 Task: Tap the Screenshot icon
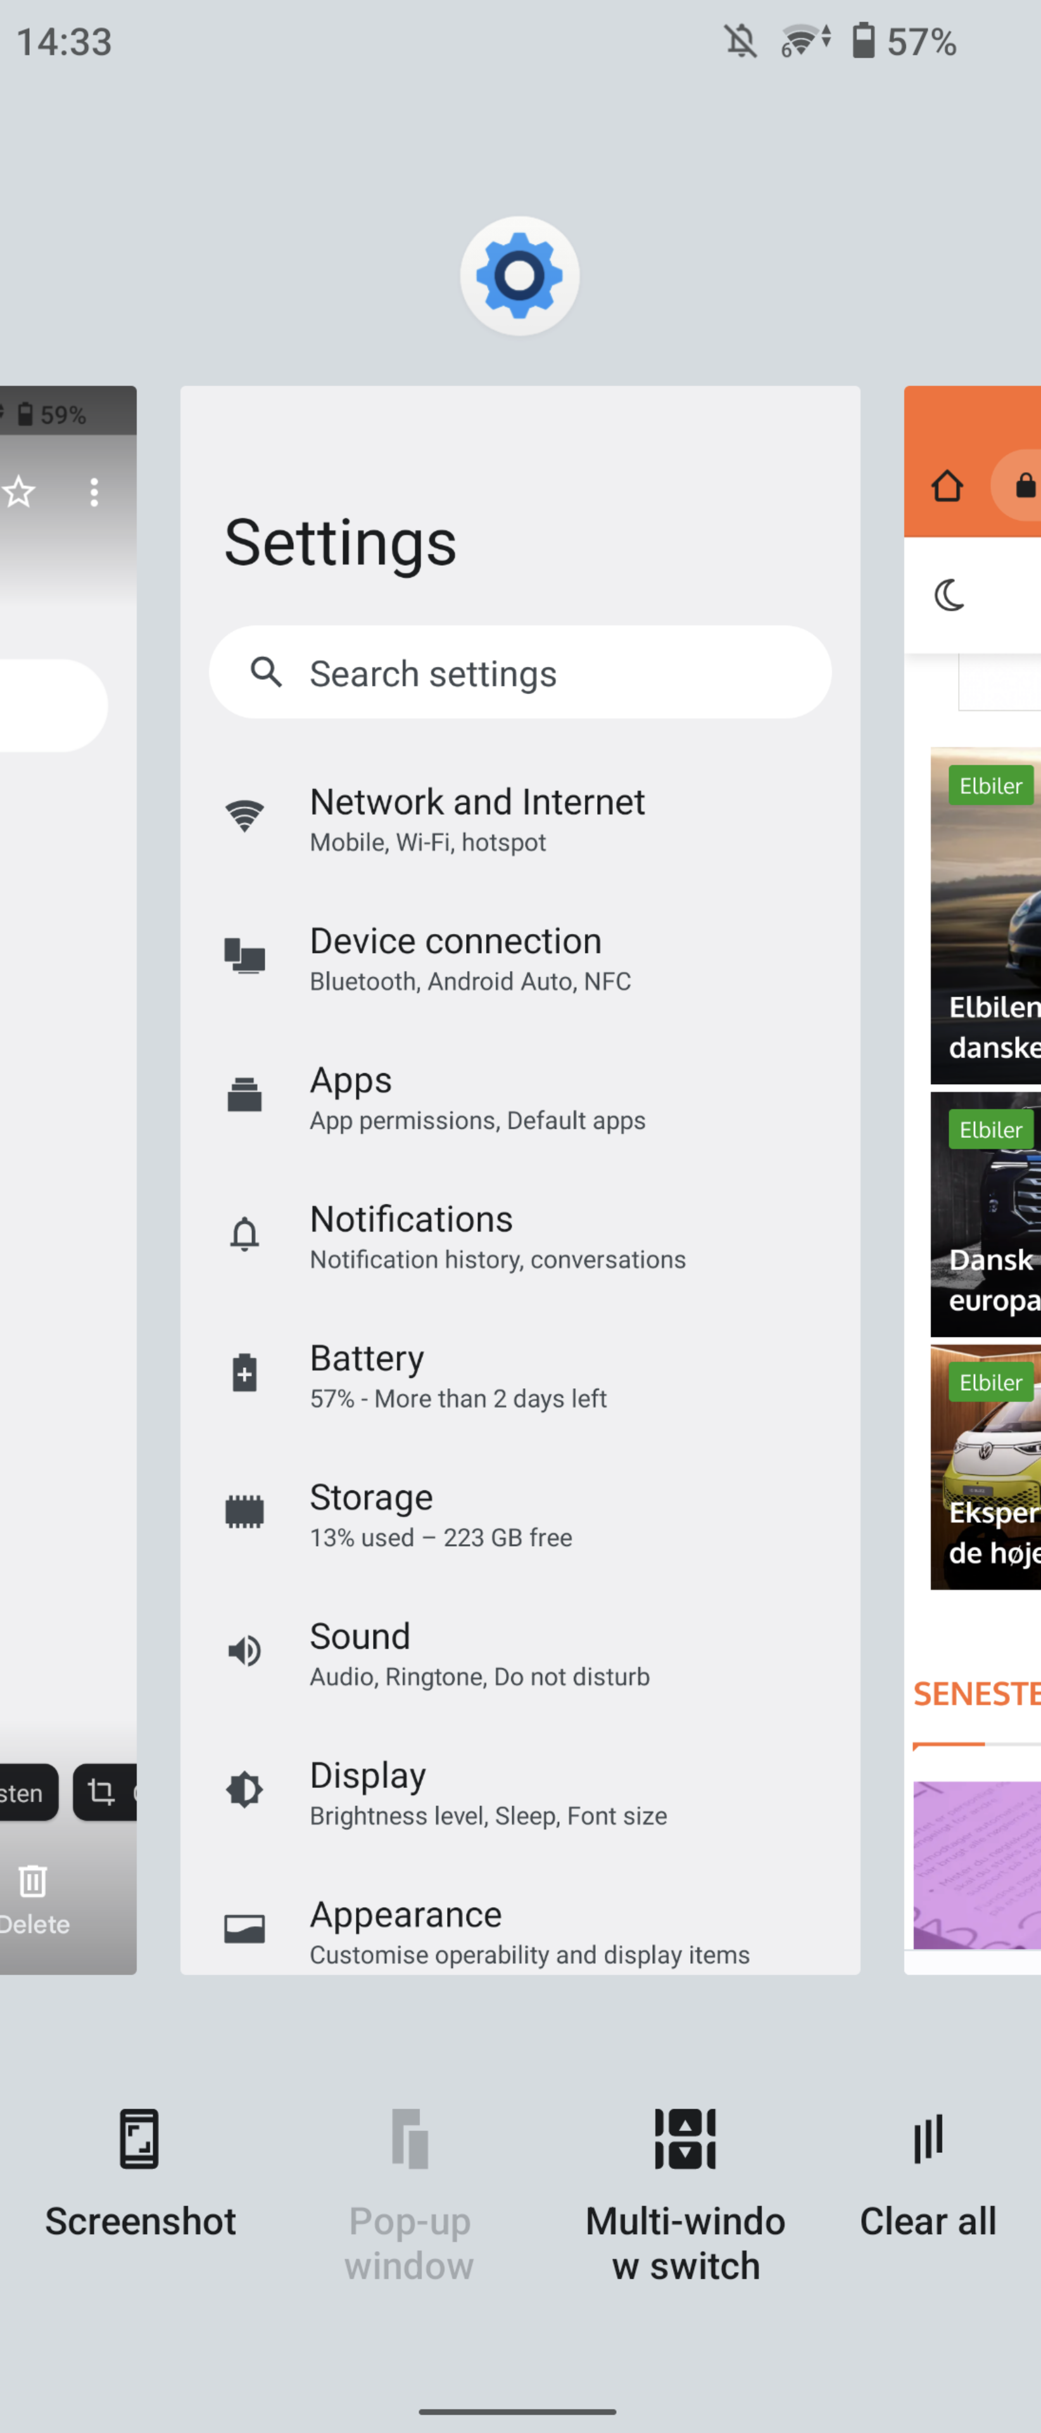pos(139,2138)
